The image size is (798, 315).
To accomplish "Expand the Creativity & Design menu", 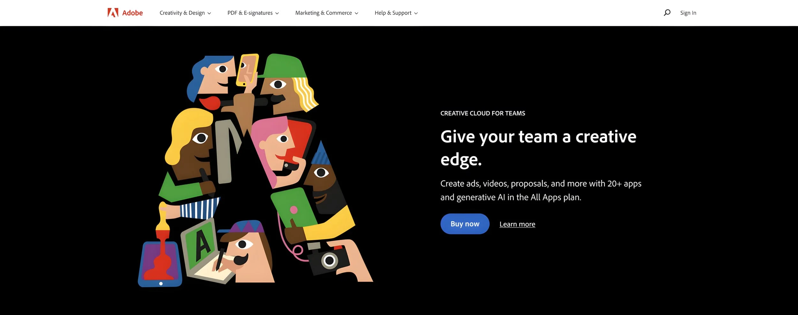I will pyautogui.click(x=185, y=13).
